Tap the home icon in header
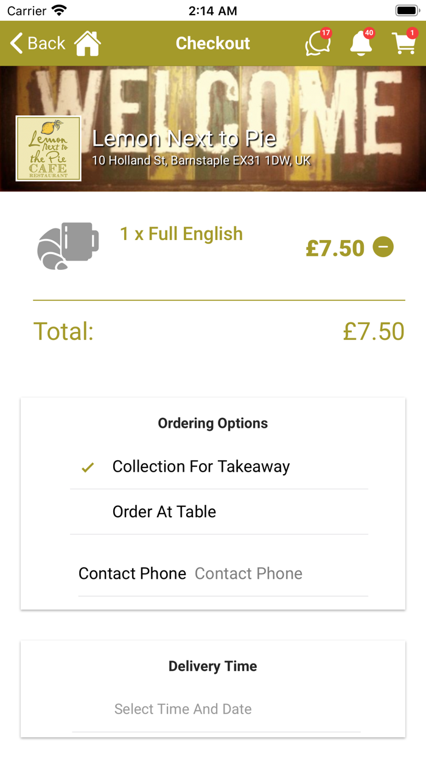Screen dimensions: 426x758 pos(88,43)
